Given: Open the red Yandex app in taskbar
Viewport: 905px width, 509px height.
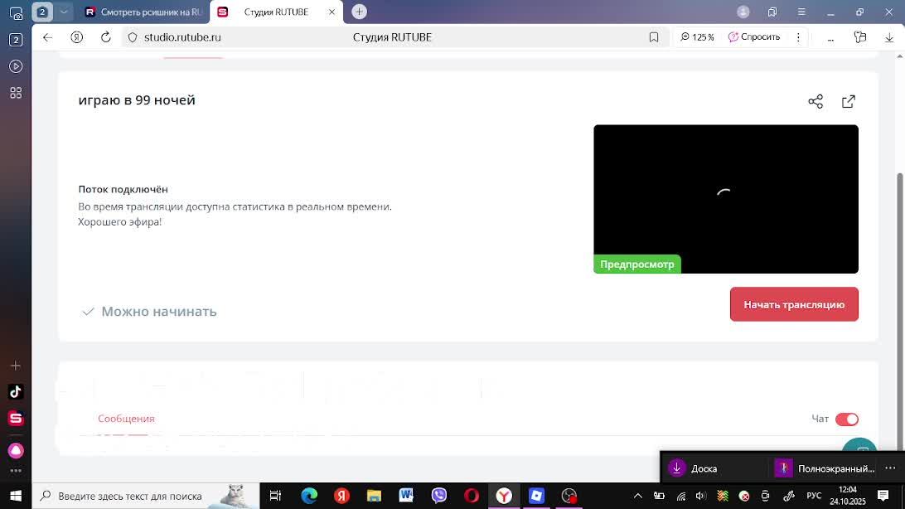Looking at the screenshot, I should click(x=341, y=496).
